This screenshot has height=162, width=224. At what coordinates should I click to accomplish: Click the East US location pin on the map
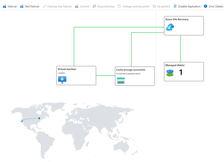click(x=39, y=118)
